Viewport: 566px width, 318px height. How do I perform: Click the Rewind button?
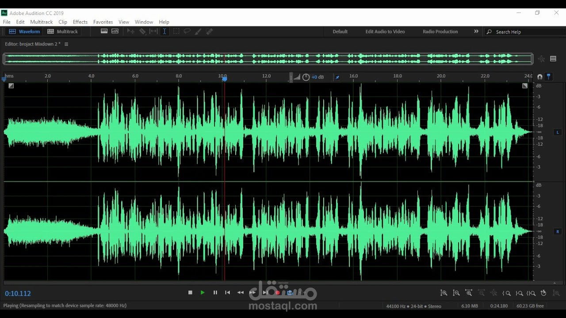[241, 292]
